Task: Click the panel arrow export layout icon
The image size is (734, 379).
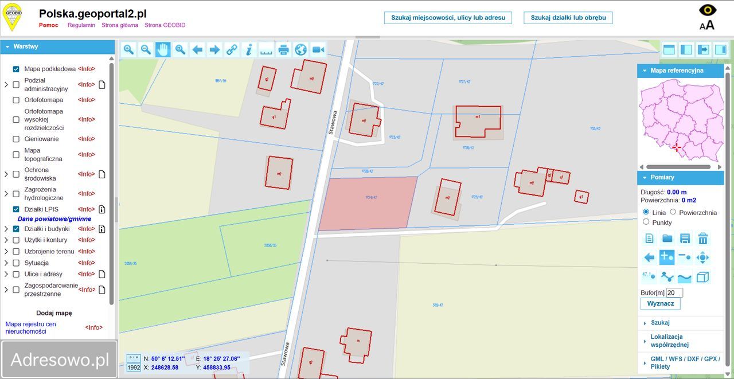Action: 703,49
